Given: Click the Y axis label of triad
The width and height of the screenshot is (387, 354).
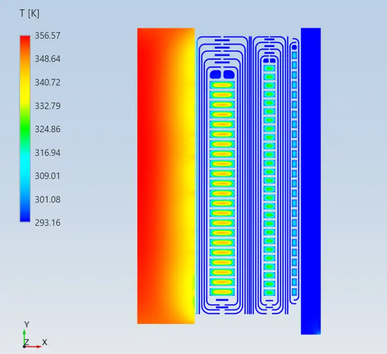Looking at the screenshot, I should (27, 324).
